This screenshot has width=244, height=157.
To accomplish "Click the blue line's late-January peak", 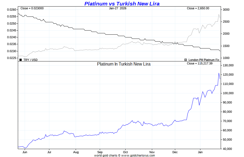I will [x=219, y=73].
